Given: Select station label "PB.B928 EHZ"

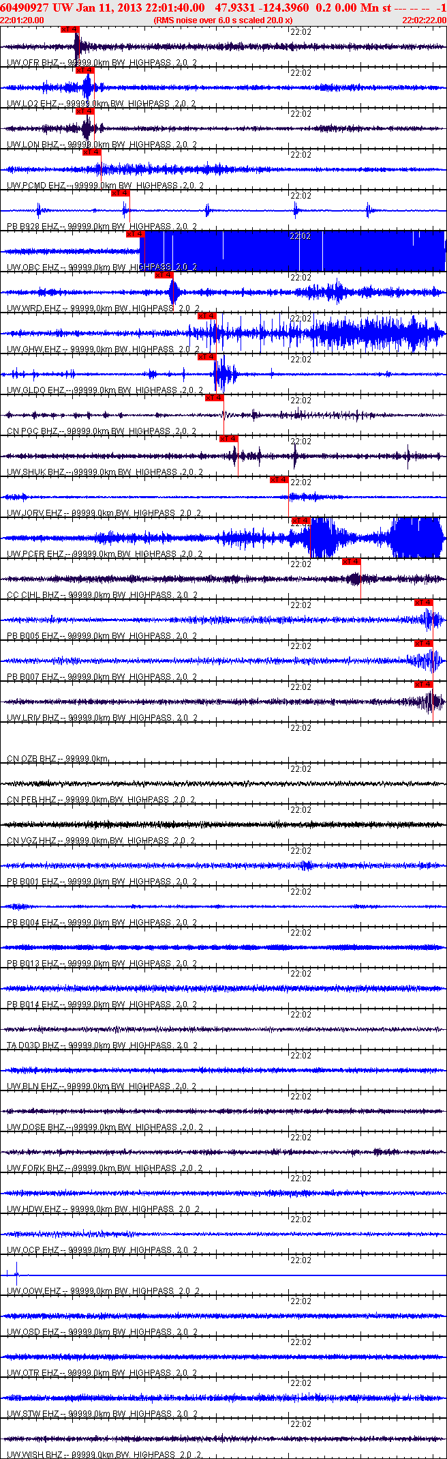Looking at the screenshot, I should pyautogui.click(x=32, y=227).
